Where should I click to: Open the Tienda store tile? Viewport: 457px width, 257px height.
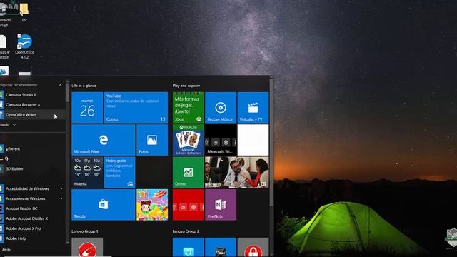[x=103, y=205]
